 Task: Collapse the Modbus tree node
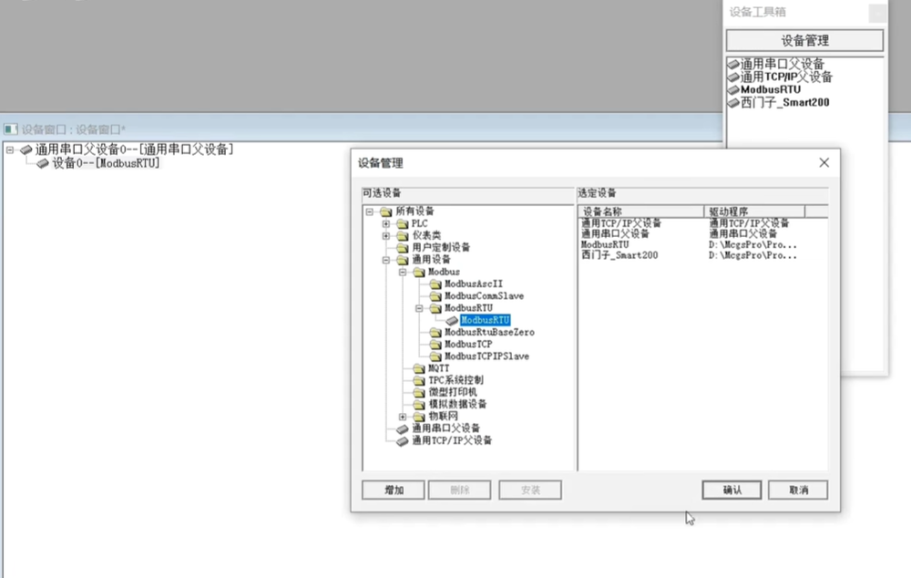[x=403, y=273]
